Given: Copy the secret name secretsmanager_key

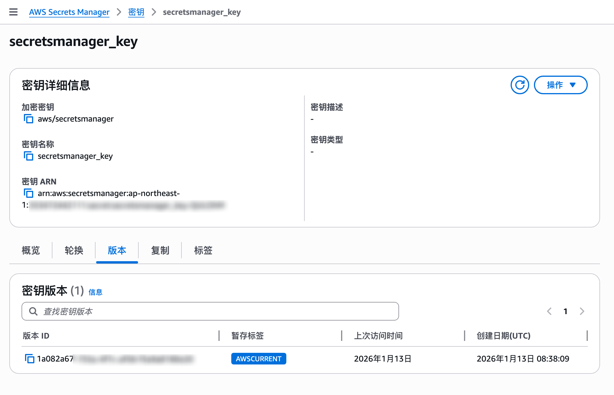Looking at the screenshot, I should [x=28, y=156].
